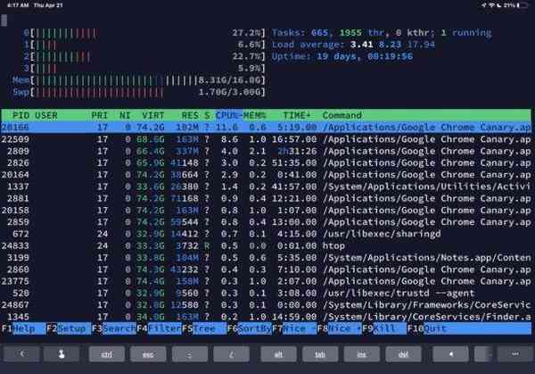535x374 pixels.
Task: Open the F2 Setup screen
Action: tap(69, 328)
